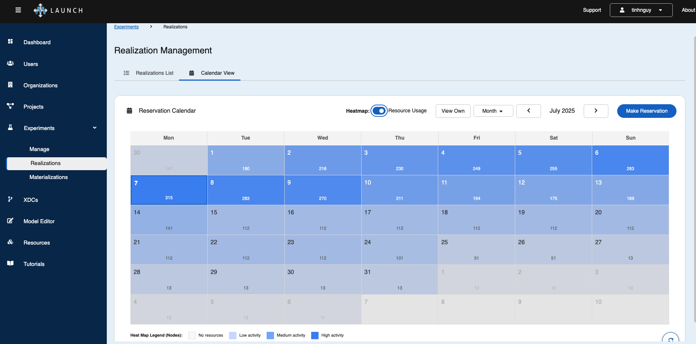This screenshot has height=344, width=696.
Task: Click the Dashboard grid icon
Action: pyautogui.click(x=10, y=42)
